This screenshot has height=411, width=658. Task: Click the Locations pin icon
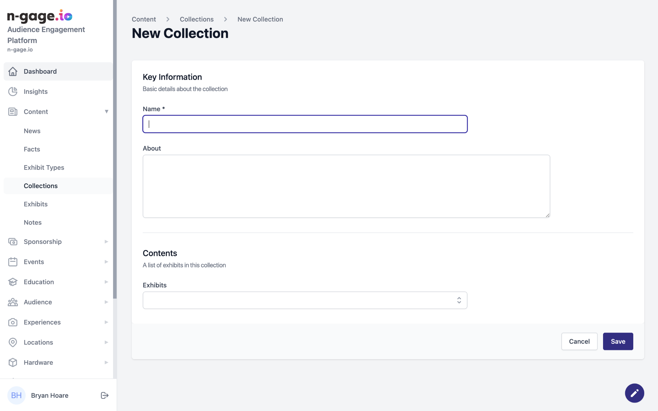(13, 342)
